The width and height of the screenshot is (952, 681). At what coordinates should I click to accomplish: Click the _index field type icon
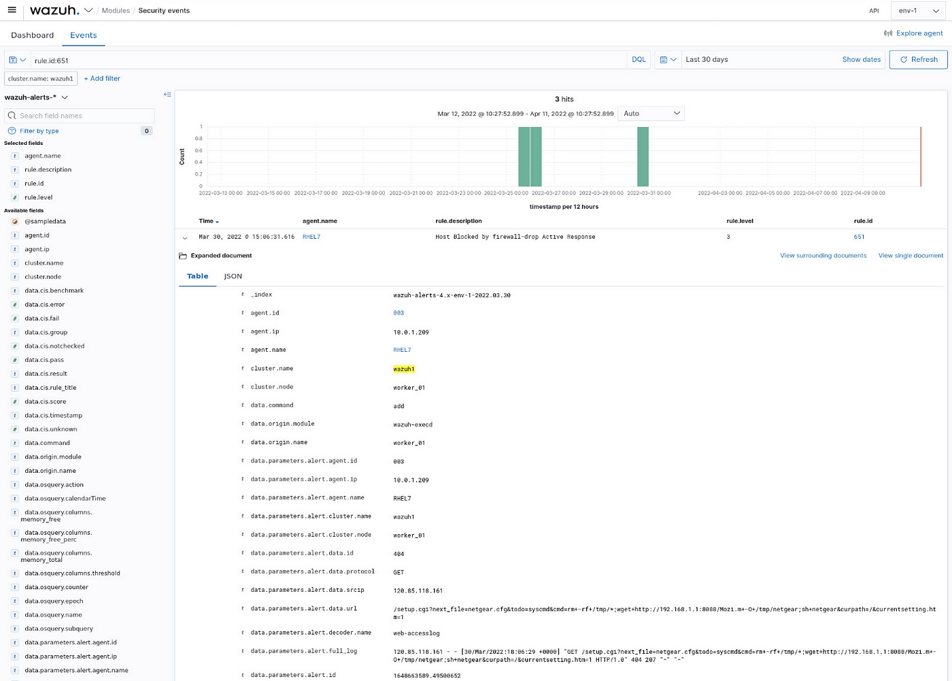[243, 295]
